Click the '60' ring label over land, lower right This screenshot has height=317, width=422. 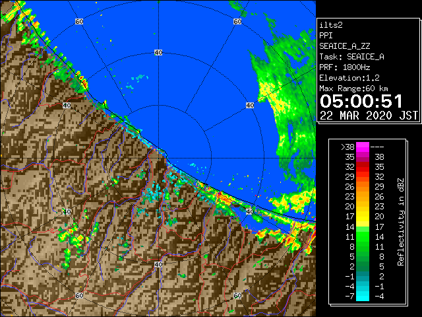tap(237, 295)
